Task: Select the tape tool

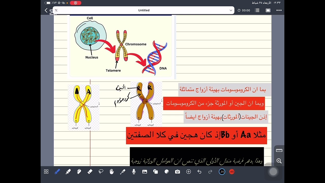Action: click(79, 172)
